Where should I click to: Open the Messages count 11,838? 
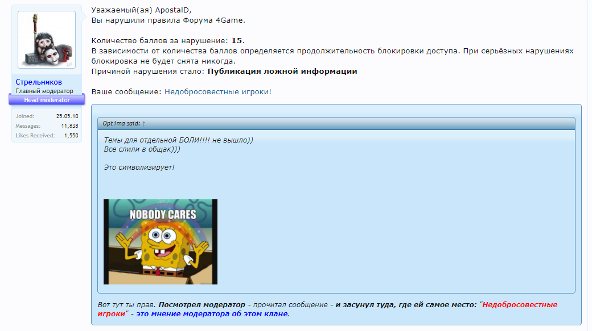click(70, 126)
